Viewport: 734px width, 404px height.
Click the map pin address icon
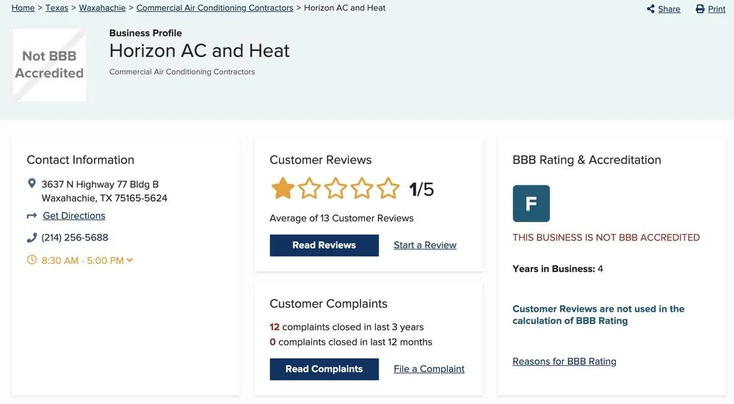(32, 183)
